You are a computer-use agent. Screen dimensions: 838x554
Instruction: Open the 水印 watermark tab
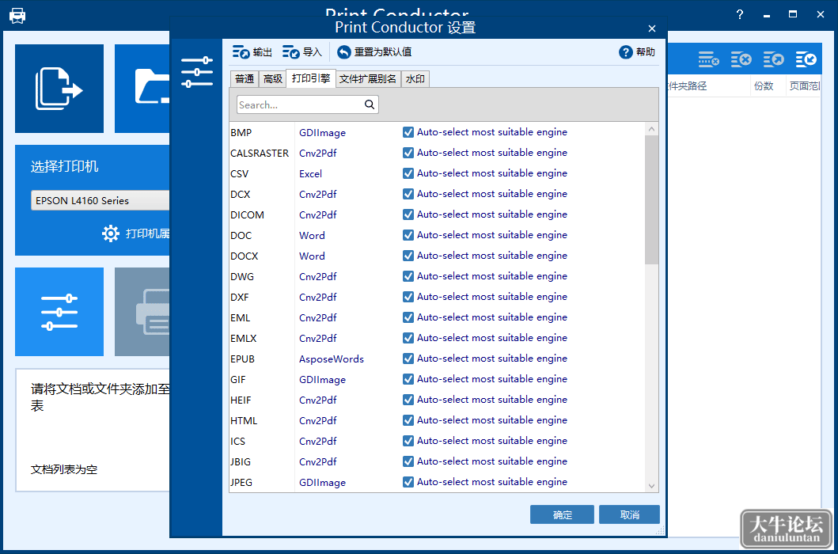coord(415,78)
